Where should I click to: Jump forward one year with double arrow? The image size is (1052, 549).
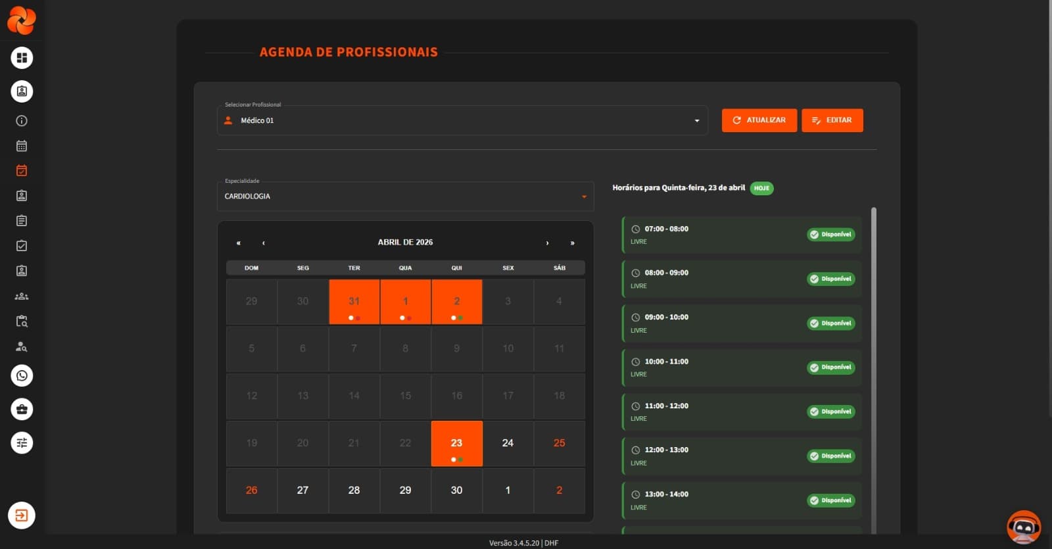click(x=572, y=243)
